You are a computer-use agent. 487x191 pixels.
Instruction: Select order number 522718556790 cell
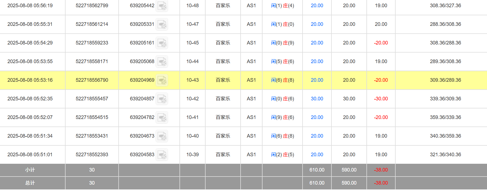(92, 80)
